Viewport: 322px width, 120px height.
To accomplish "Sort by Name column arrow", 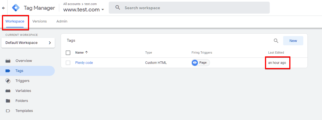I will [86, 52].
